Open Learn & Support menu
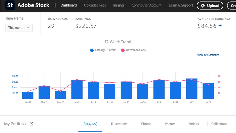 181,5
